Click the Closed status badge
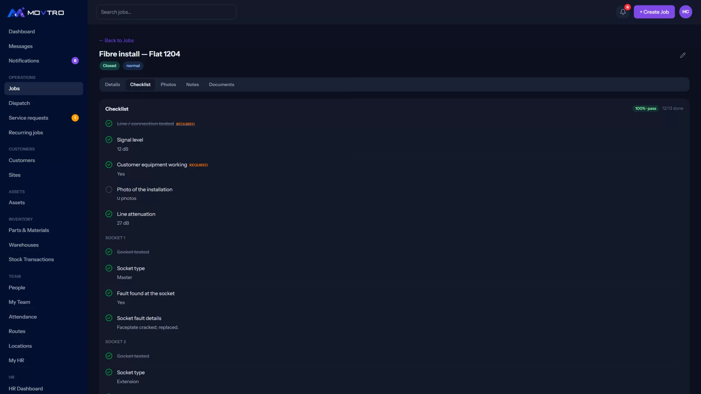 point(110,66)
